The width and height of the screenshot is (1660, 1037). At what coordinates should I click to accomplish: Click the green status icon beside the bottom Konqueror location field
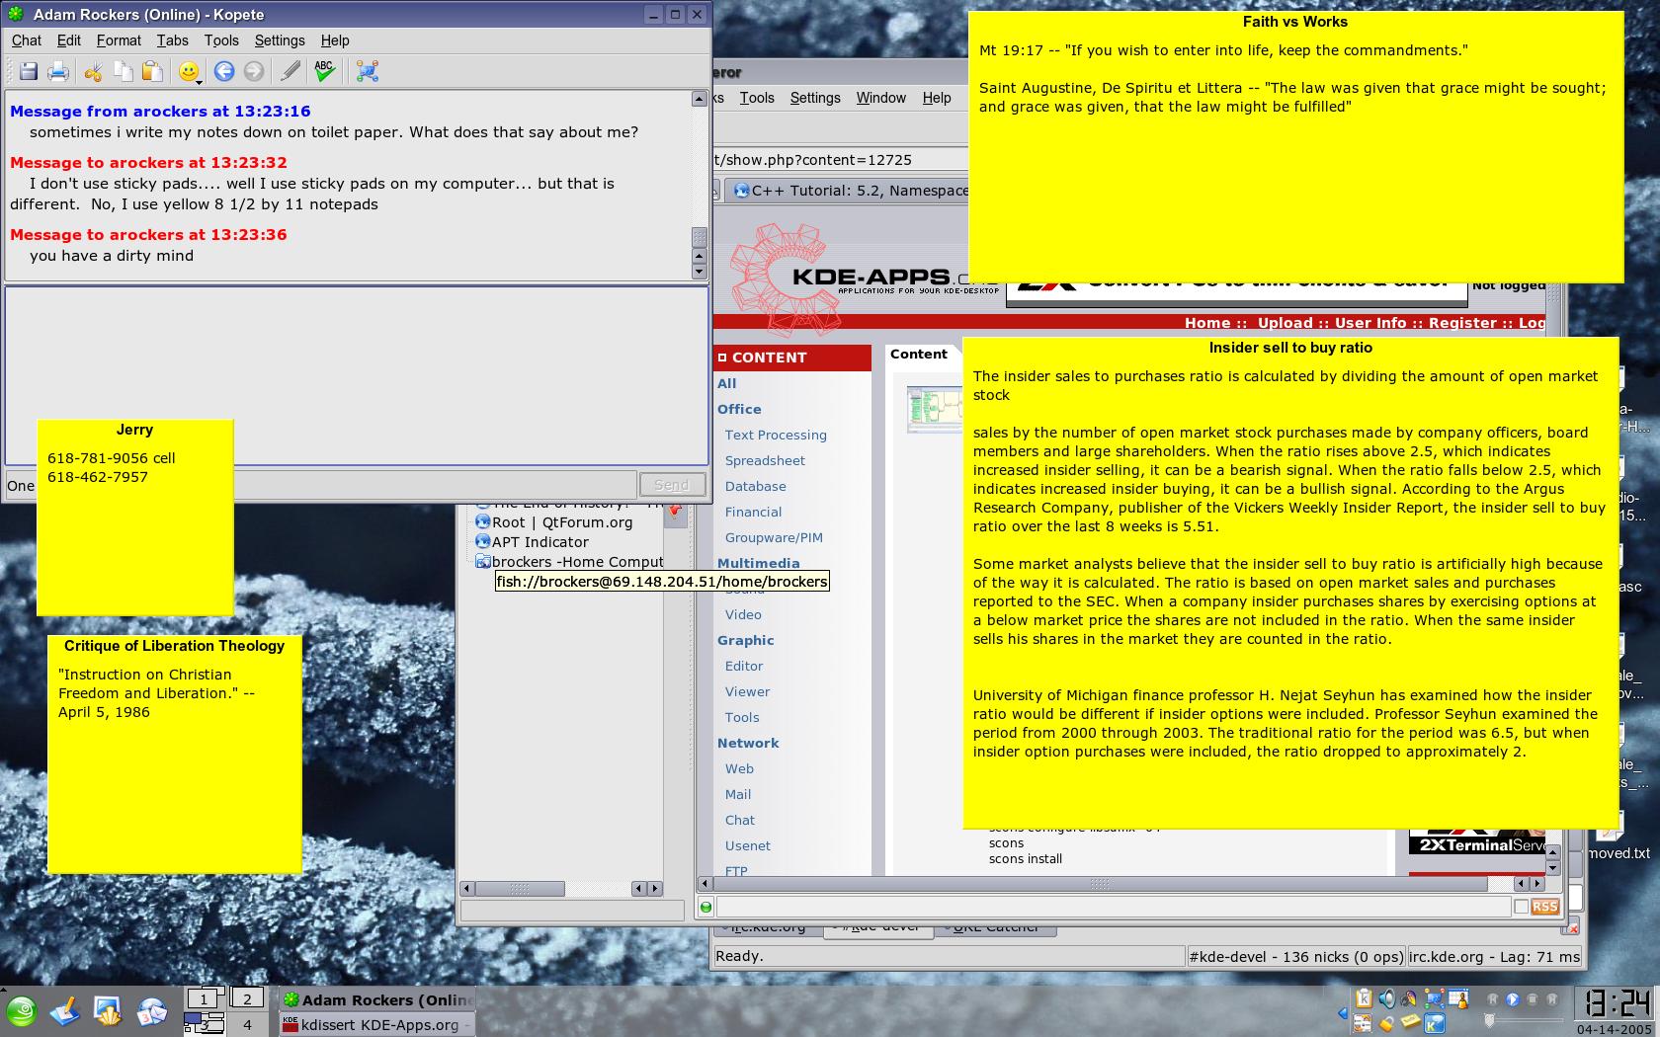tap(705, 907)
